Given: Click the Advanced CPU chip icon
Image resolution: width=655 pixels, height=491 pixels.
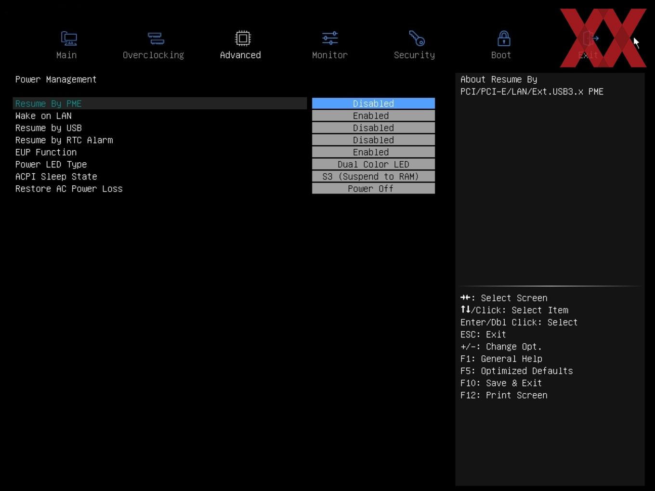Looking at the screenshot, I should [243, 39].
